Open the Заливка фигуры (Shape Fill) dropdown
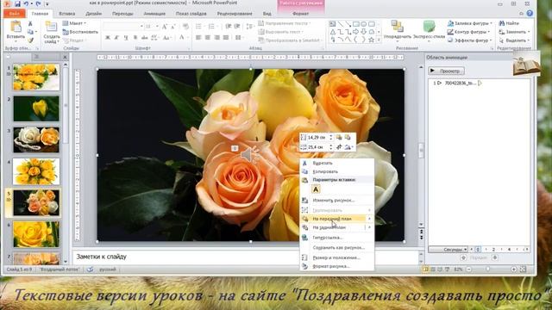Image resolution: width=552 pixels, height=310 pixels. point(470,23)
